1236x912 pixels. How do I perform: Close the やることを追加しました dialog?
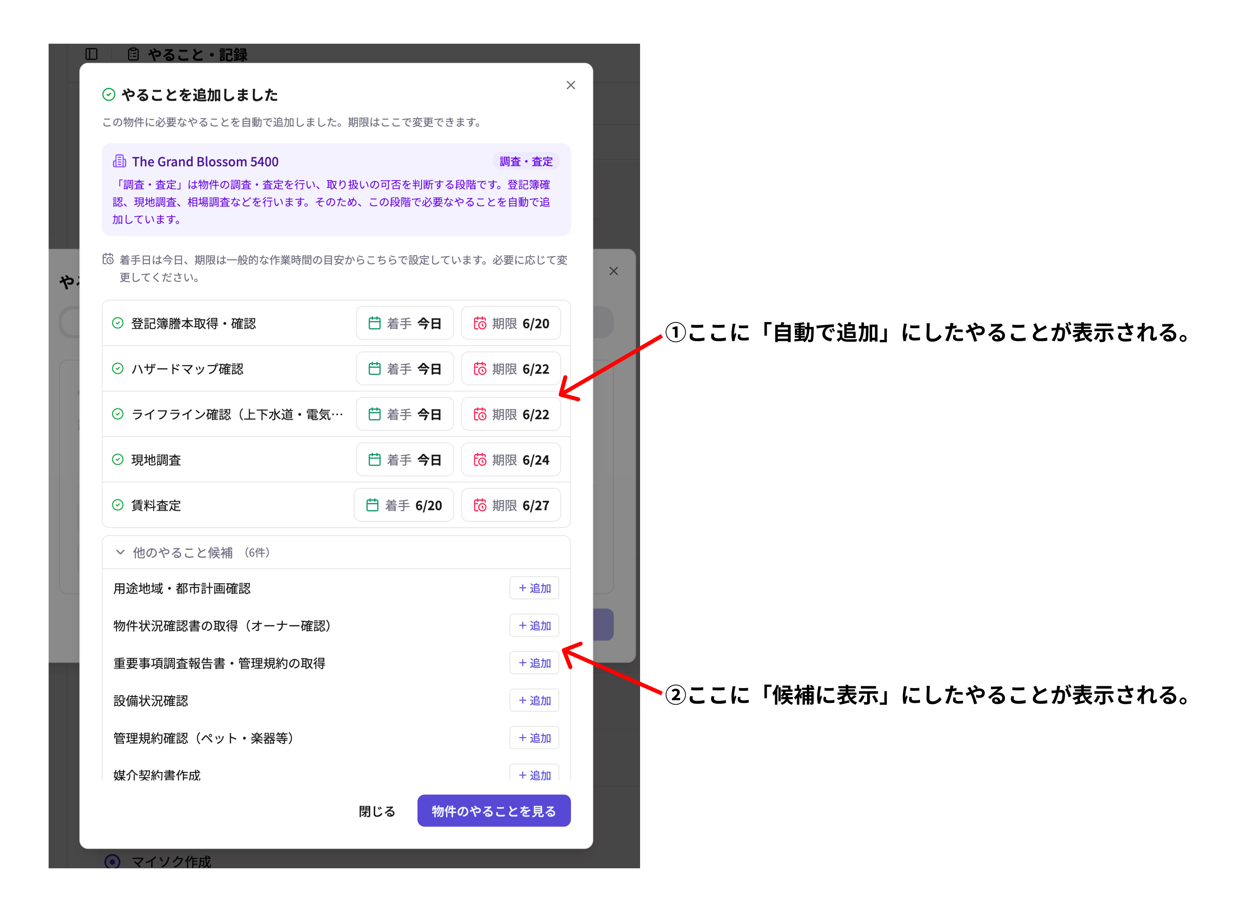571,85
